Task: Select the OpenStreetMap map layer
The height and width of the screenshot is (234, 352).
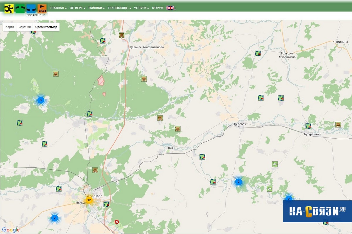Action: click(46, 27)
